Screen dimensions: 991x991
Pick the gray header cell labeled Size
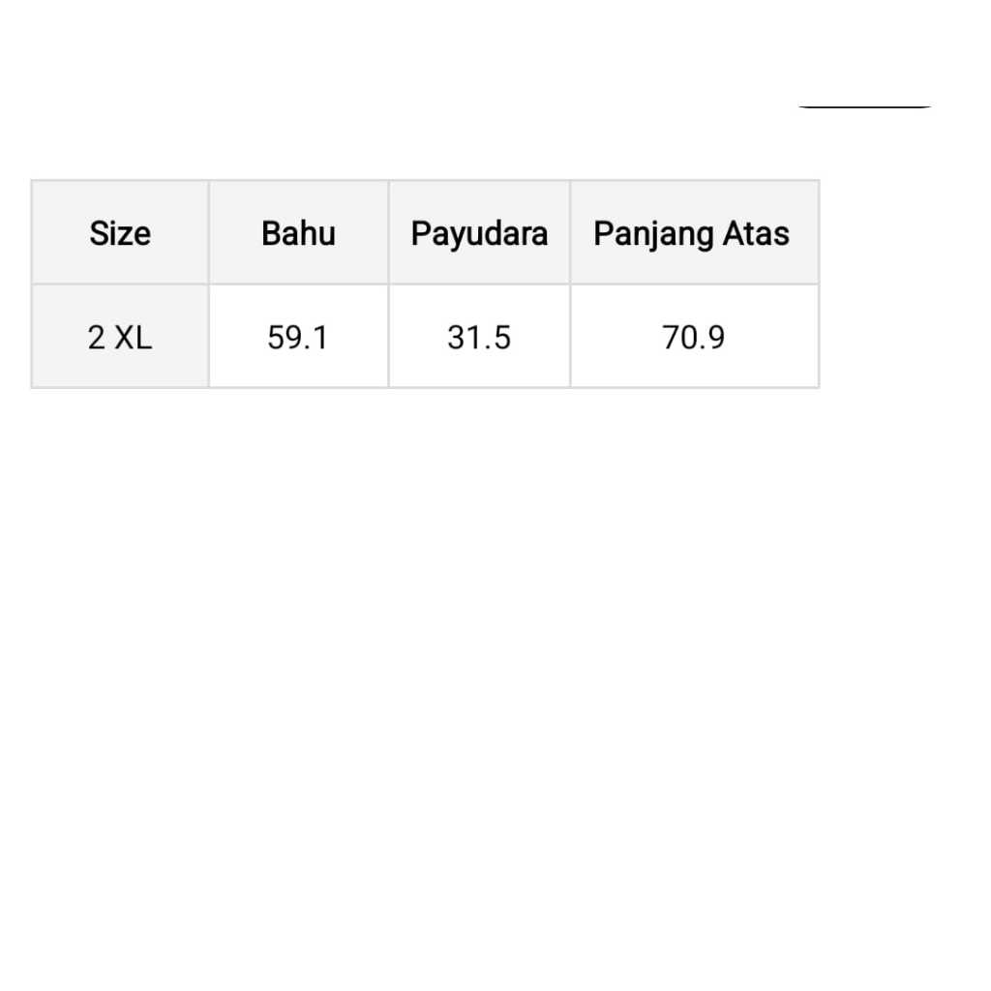pyautogui.click(x=120, y=233)
